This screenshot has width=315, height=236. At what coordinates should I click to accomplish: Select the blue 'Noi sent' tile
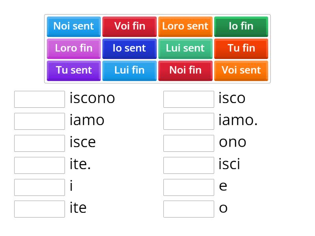(73, 26)
